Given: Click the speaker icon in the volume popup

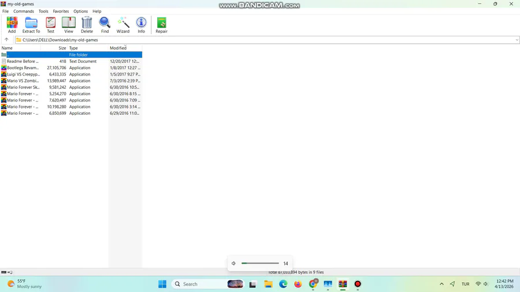Looking at the screenshot, I should point(234,264).
